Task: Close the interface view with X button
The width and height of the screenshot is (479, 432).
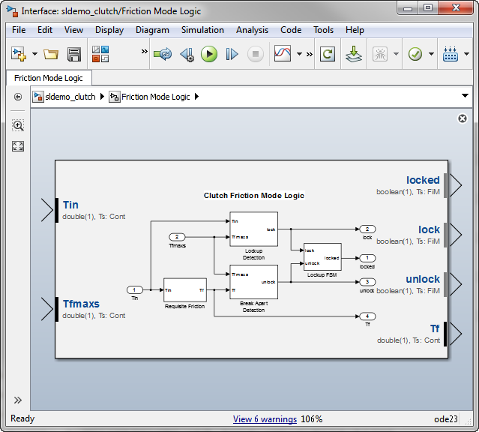Action: (463, 118)
